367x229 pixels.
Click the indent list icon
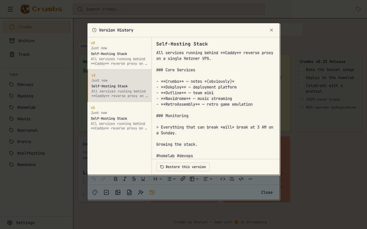[232, 179]
